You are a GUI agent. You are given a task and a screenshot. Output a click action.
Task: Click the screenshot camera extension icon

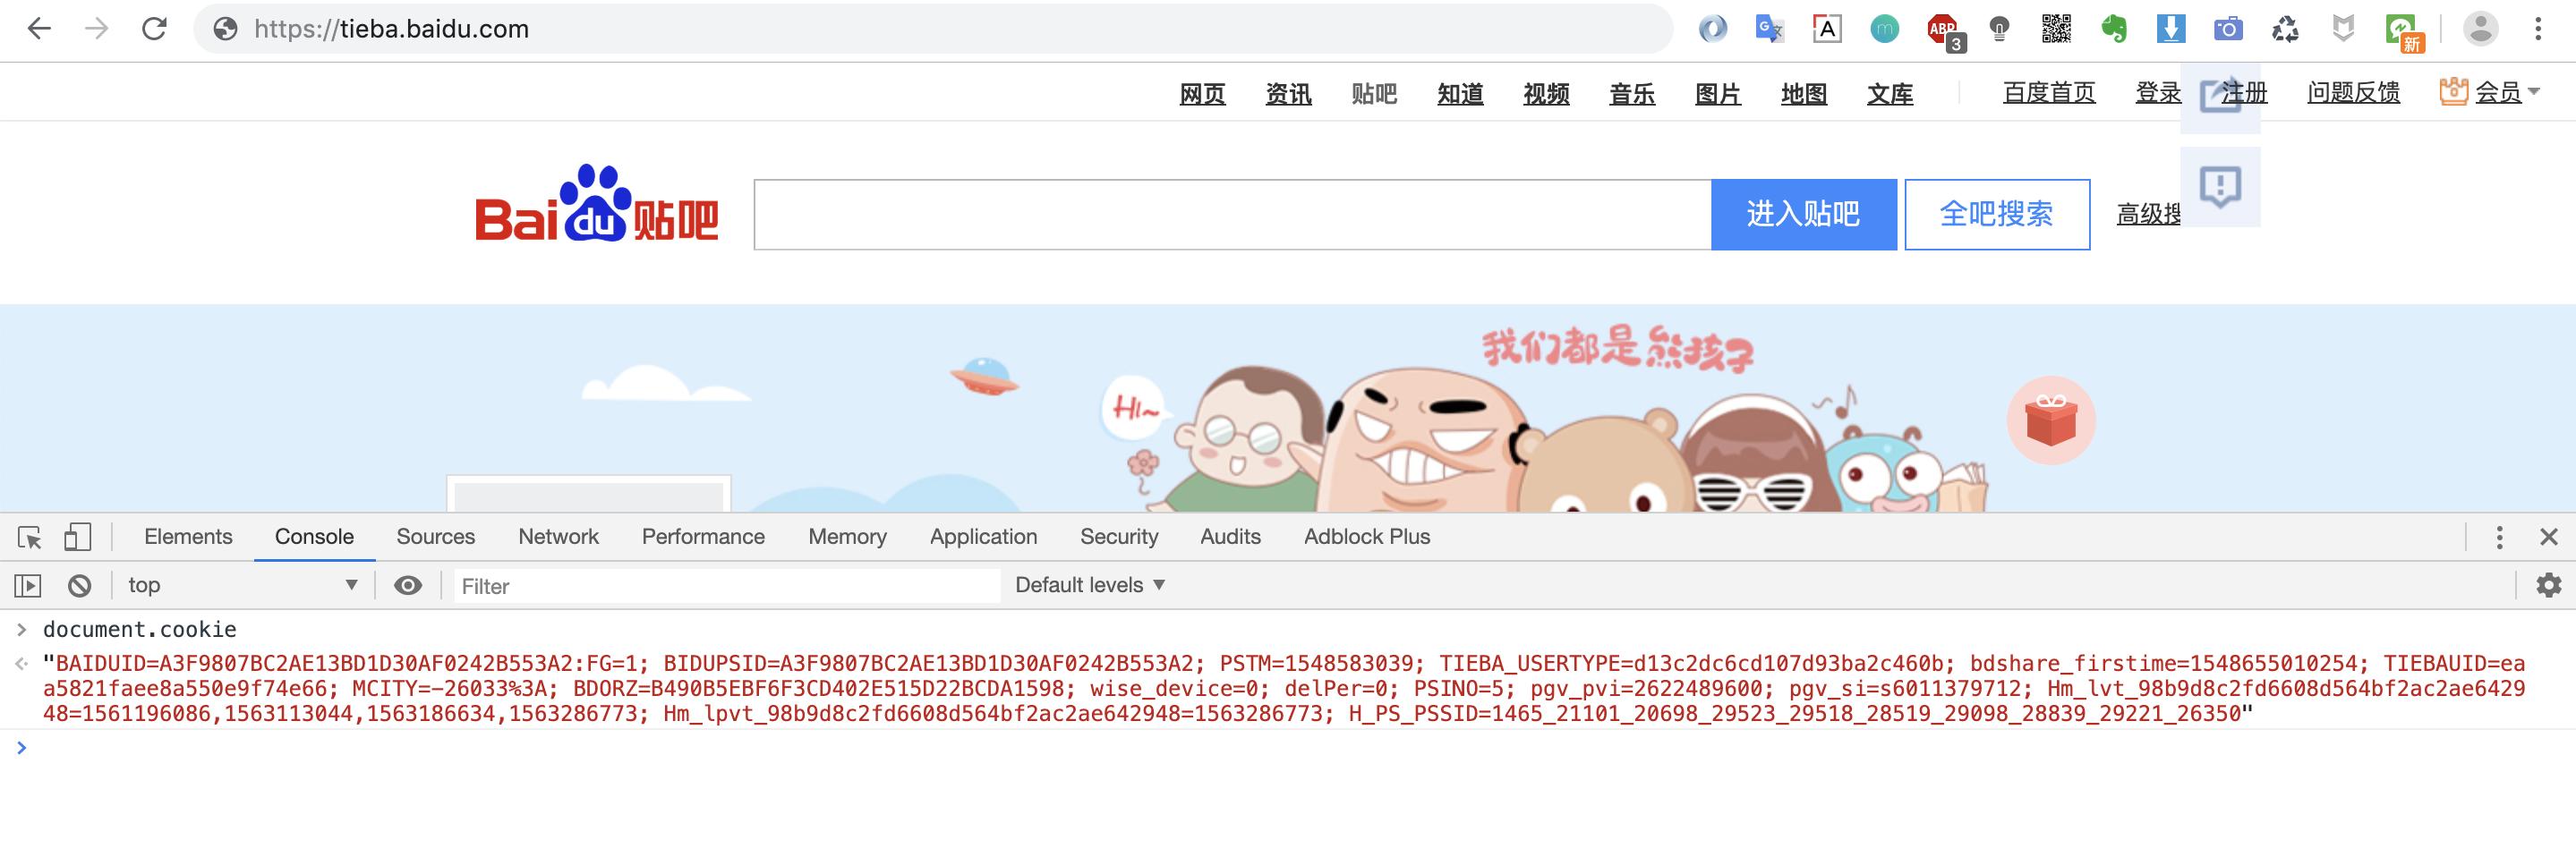point(2228,29)
